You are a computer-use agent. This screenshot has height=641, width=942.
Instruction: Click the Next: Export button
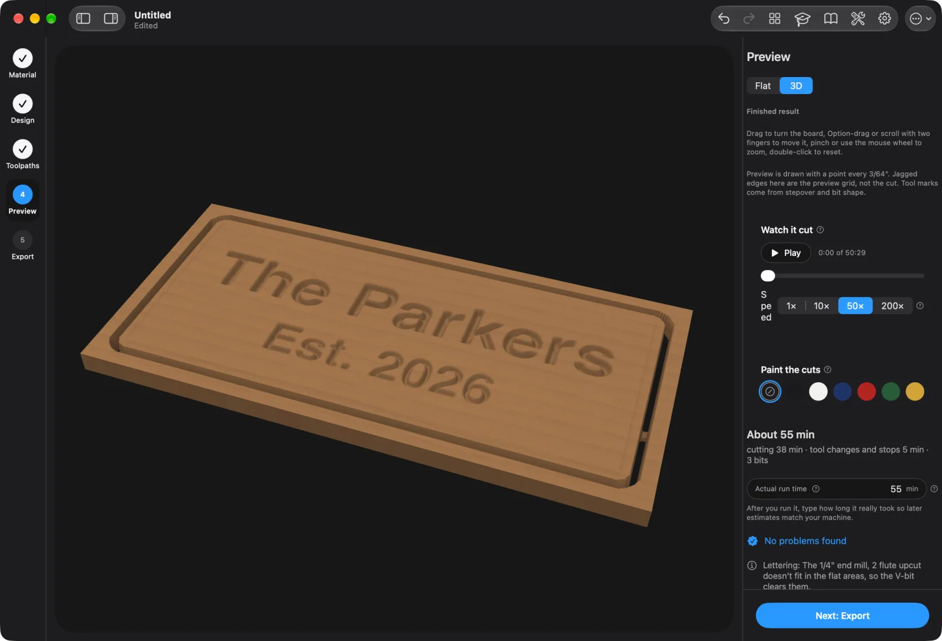[843, 616]
